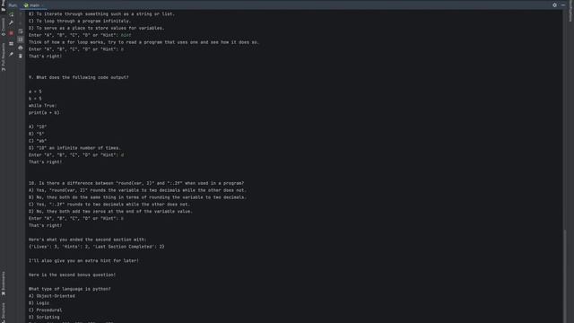Rerun the main script

(12, 14)
